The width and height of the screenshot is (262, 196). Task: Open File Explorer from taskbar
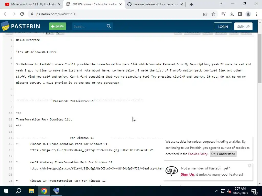pos(31,191)
